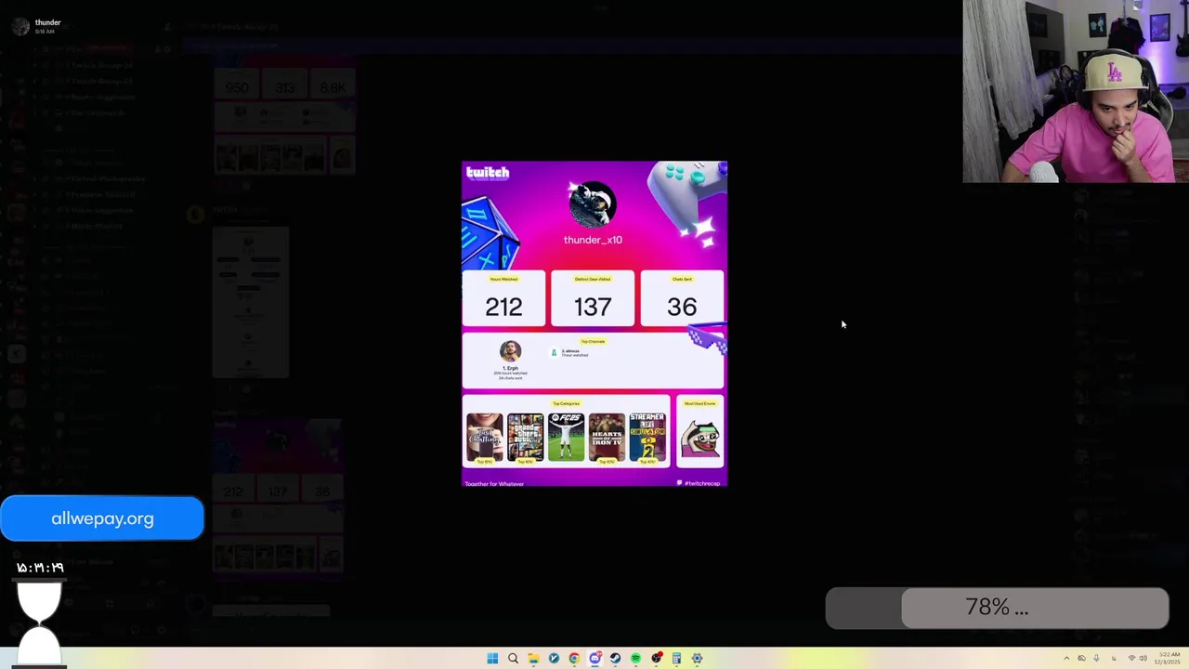Image resolution: width=1189 pixels, height=669 pixels.
Task: Click the second top channel entry
Action: 570,353
